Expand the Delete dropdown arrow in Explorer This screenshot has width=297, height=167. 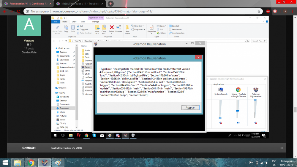coord(112,34)
